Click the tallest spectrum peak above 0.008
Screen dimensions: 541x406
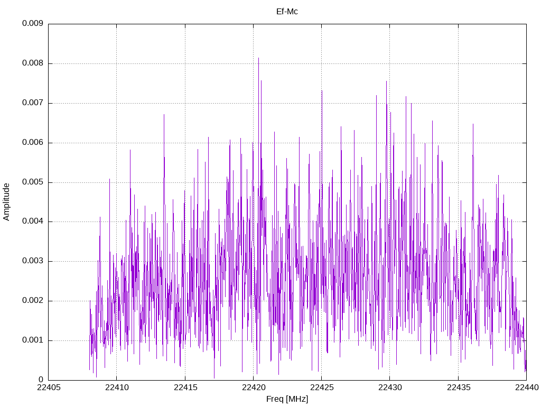tap(259, 59)
